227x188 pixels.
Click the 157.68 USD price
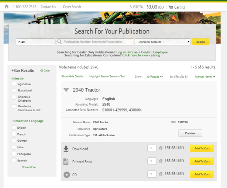pyautogui.click(x=174, y=148)
